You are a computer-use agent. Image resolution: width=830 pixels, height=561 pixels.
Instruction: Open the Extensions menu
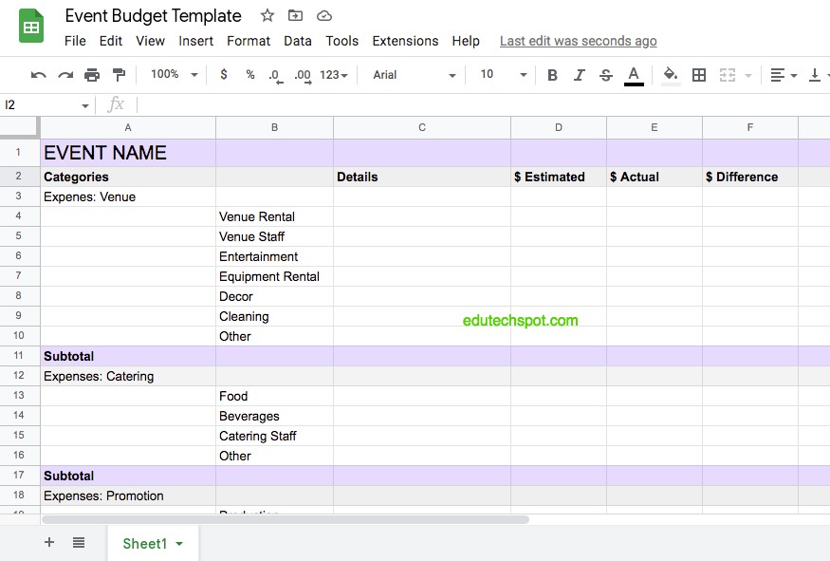point(405,41)
